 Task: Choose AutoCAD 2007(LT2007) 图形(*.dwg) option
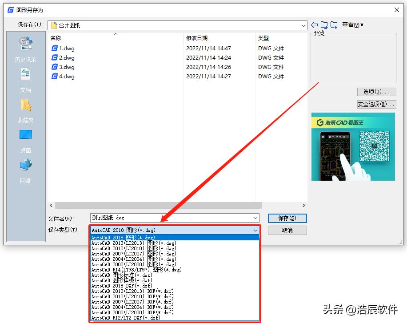tap(175, 254)
